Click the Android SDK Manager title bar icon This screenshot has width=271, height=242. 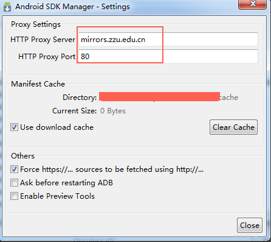(x=7, y=7)
